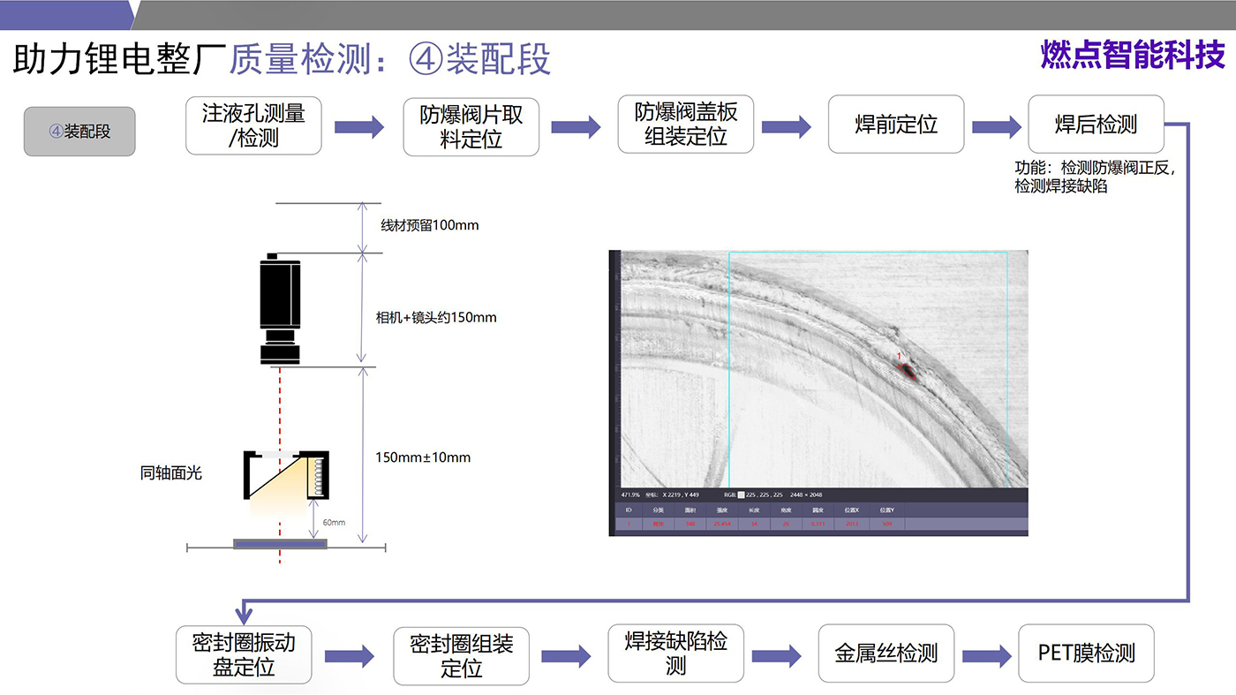This screenshot has width=1236, height=695.
Task: Click the 471.9% zoom level readout
Action: click(x=630, y=495)
